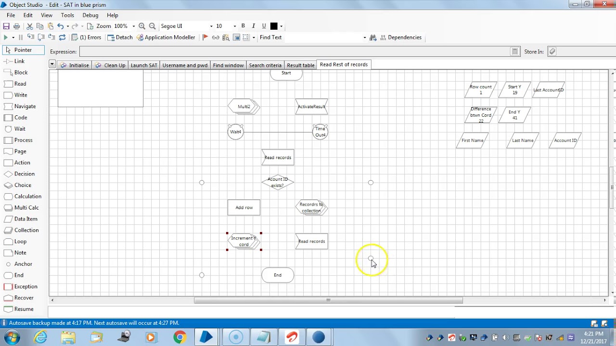The height and width of the screenshot is (346, 616).
Task: Click the binoculars Find Next icon
Action: click(372, 37)
